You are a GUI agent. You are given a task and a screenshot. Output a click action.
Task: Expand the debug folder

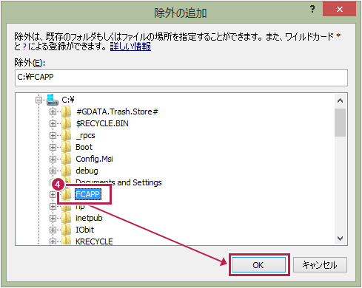click(x=53, y=171)
